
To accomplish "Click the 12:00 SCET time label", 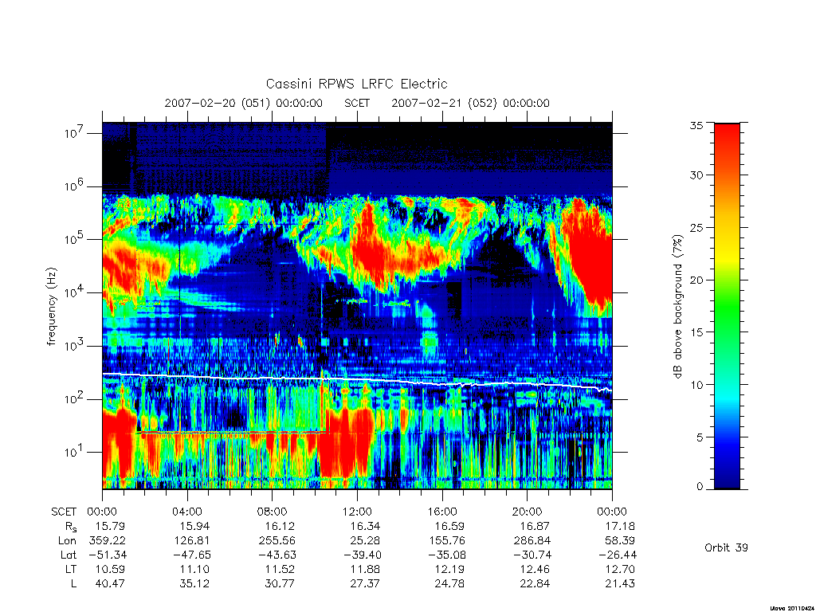I will coord(357,512).
